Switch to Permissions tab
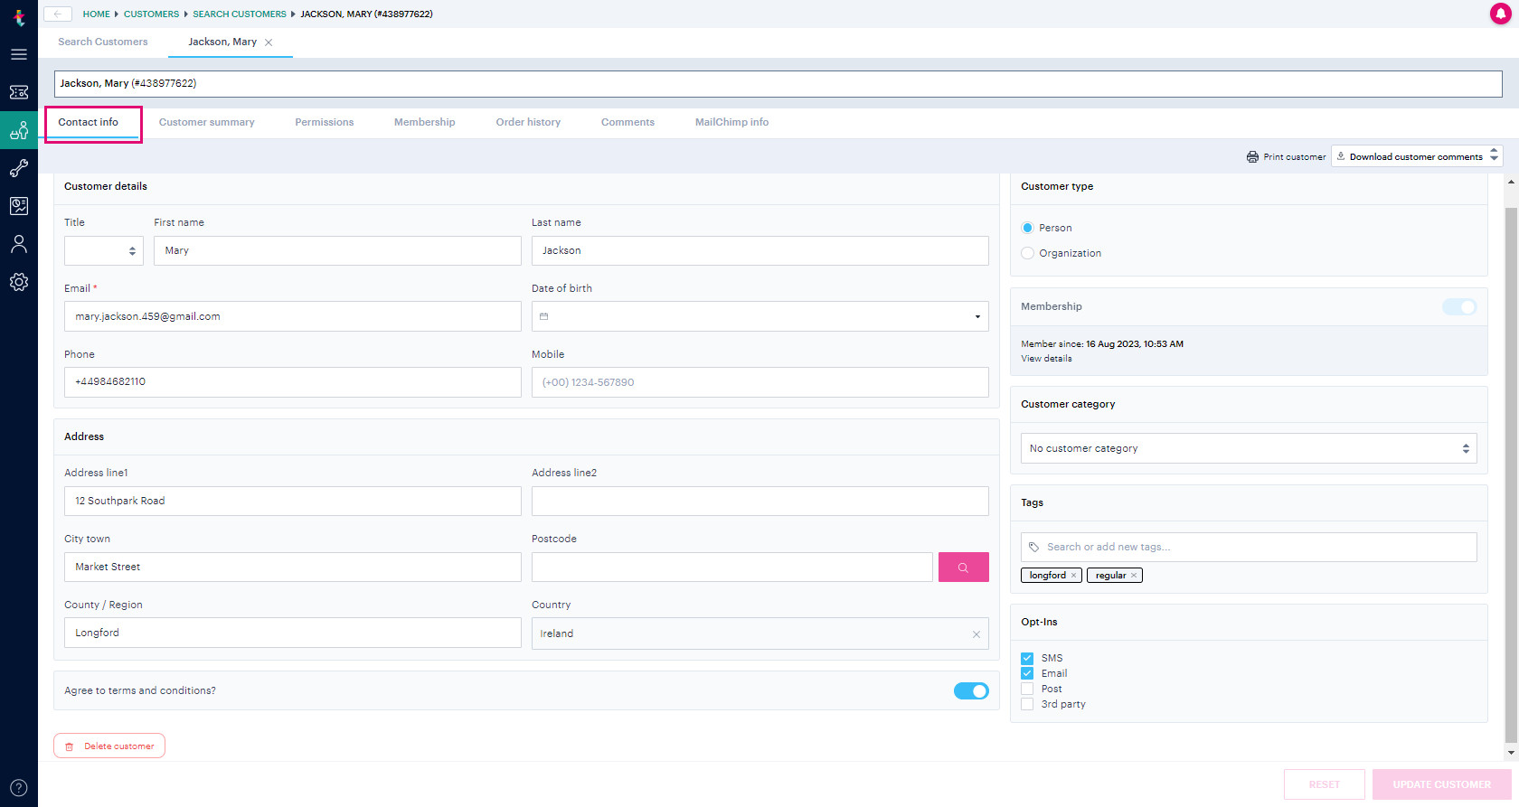Screen dimensions: 1519x807 coord(325,123)
